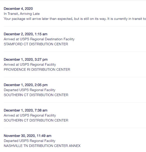This screenshot has width=146, height=152.
Task: Click SOUTHERN CT DISTRIBUTION CENTER under 7:38 am
Action: 36,120
